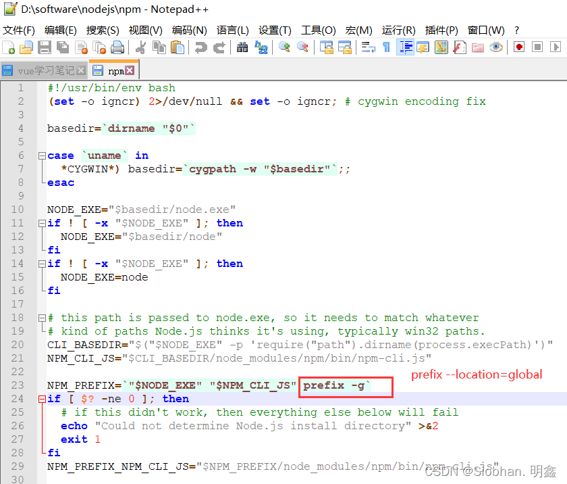Collapse the case block on line 6
Viewport: 567px width, 484px height.
pyautogui.click(x=42, y=155)
